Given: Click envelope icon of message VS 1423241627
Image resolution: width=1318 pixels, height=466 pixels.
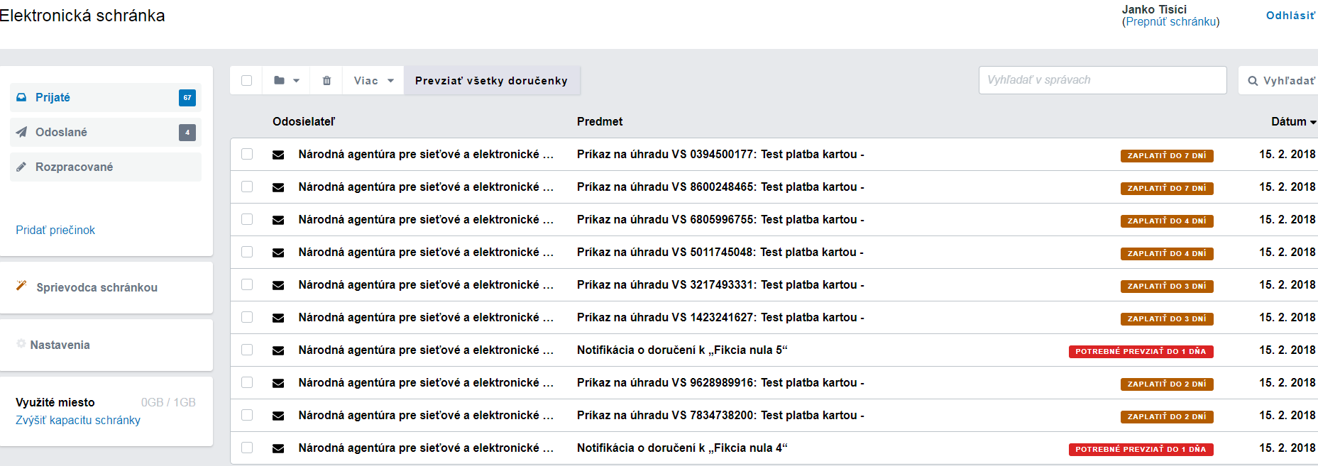Looking at the screenshot, I should point(278,318).
